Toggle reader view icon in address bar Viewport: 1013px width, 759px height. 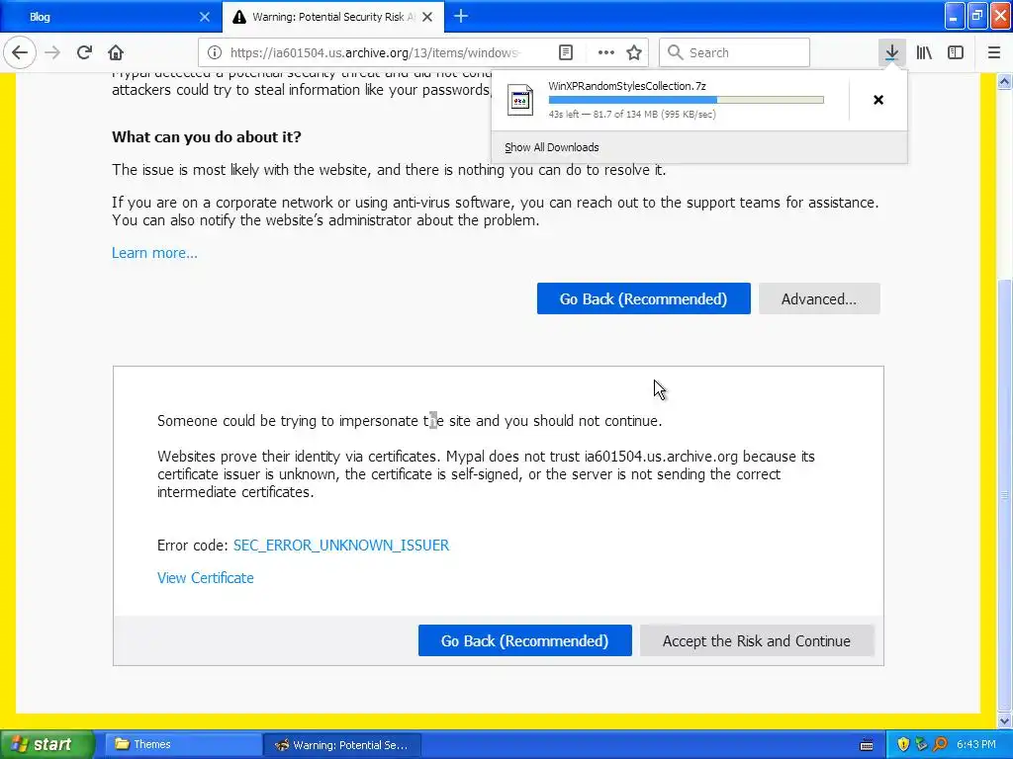[565, 52]
